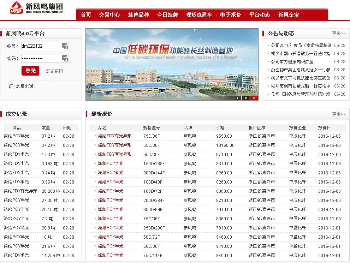
Task: Click the 客服电话 phone icon
Action: coord(11,86)
